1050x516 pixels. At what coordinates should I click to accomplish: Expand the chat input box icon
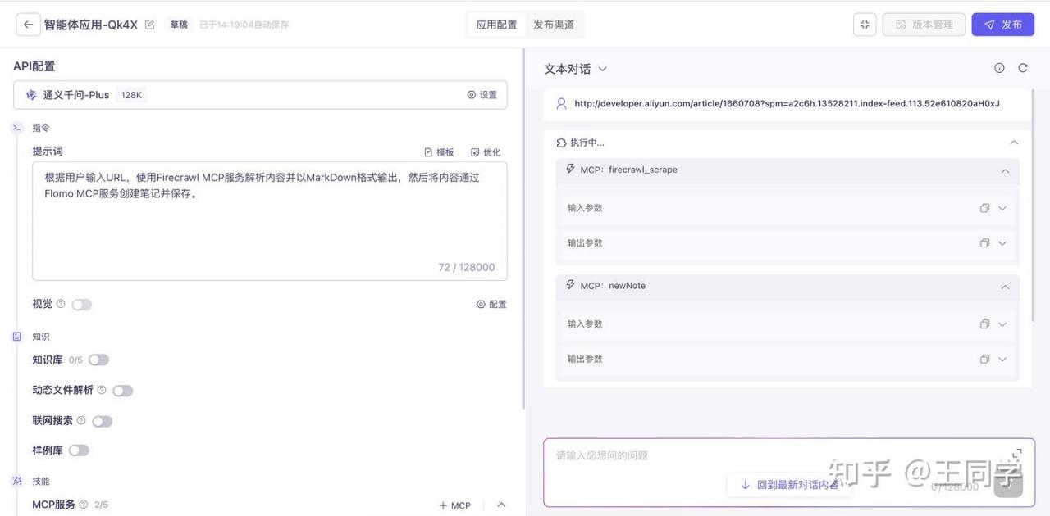point(1017,453)
